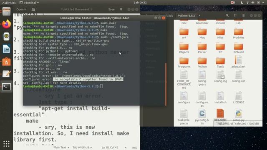Open LibreOffice Writer from the dock
Image resolution: width=267 pixels, height=150 pixels.
coord(6,49)
